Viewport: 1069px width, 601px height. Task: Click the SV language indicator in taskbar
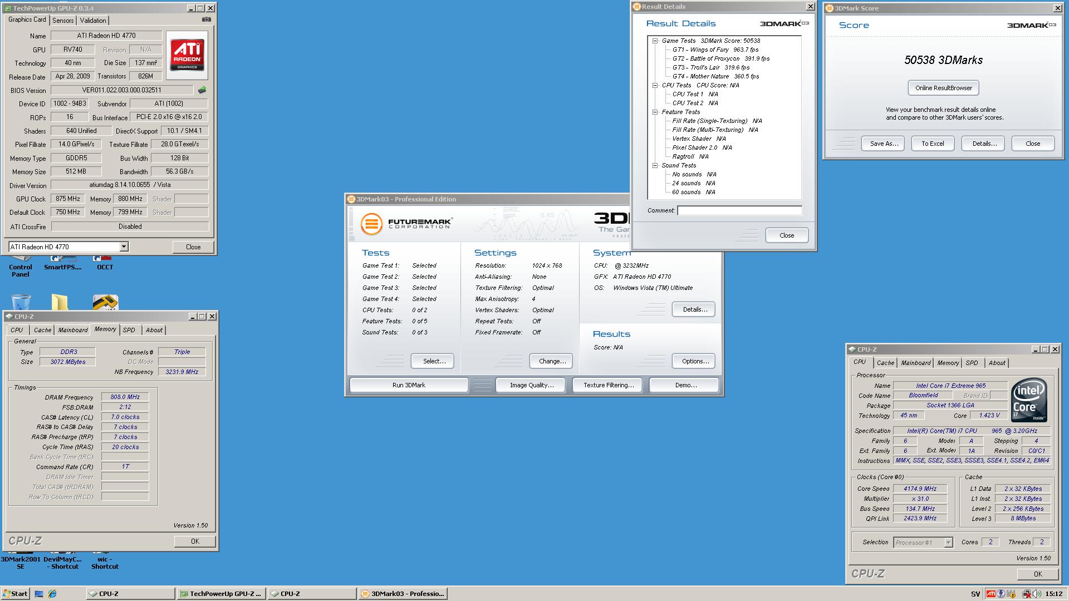(x=975, y=594)
